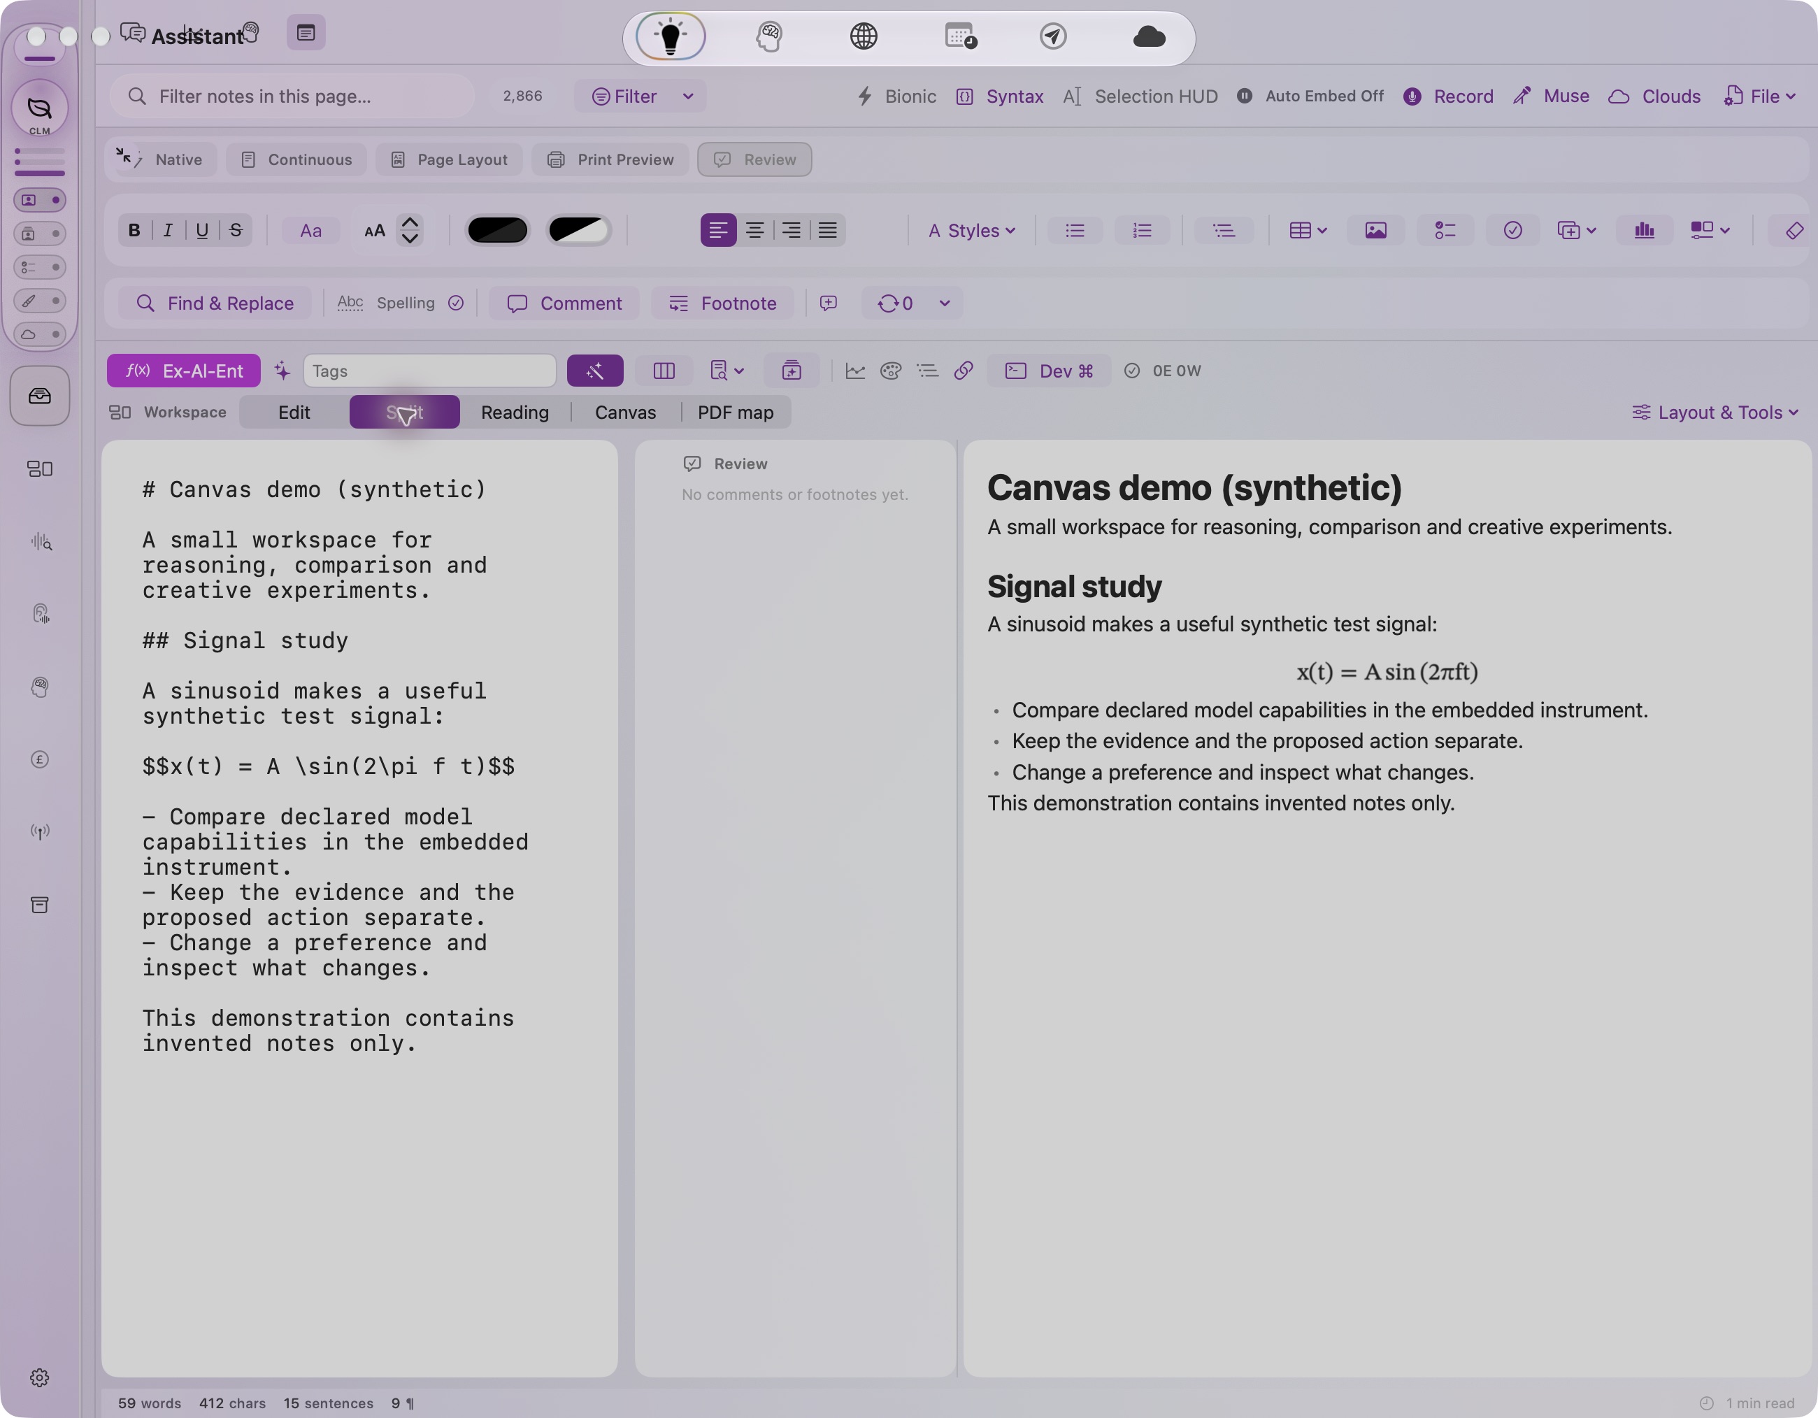Switch to the Edit tab
Screen dimensions: 1818x1418
tap(294, 413)
